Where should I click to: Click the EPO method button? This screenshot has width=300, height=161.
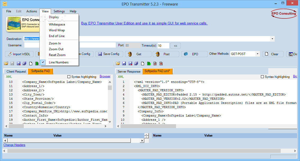coord(194,54)
